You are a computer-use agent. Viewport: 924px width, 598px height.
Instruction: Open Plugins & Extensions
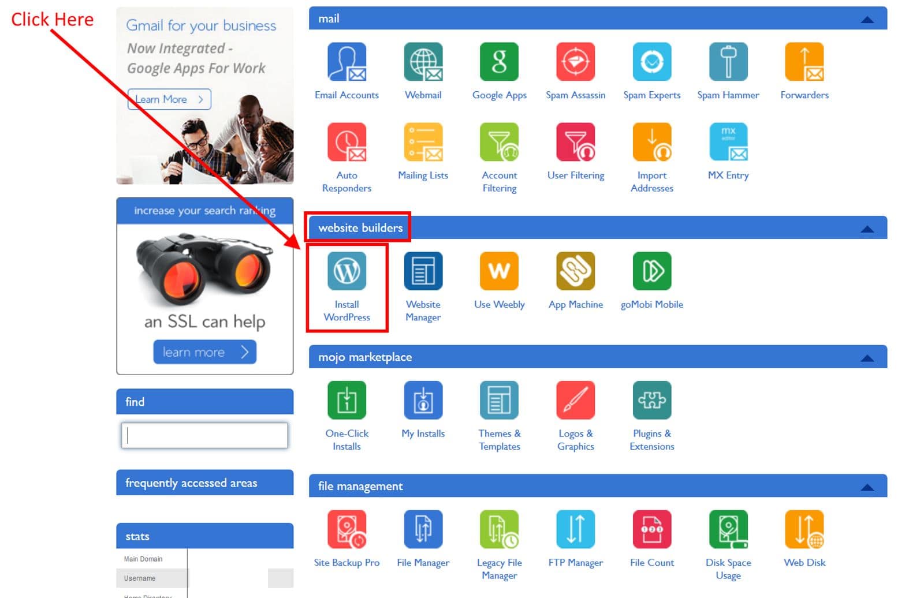[x=651, y=401]
